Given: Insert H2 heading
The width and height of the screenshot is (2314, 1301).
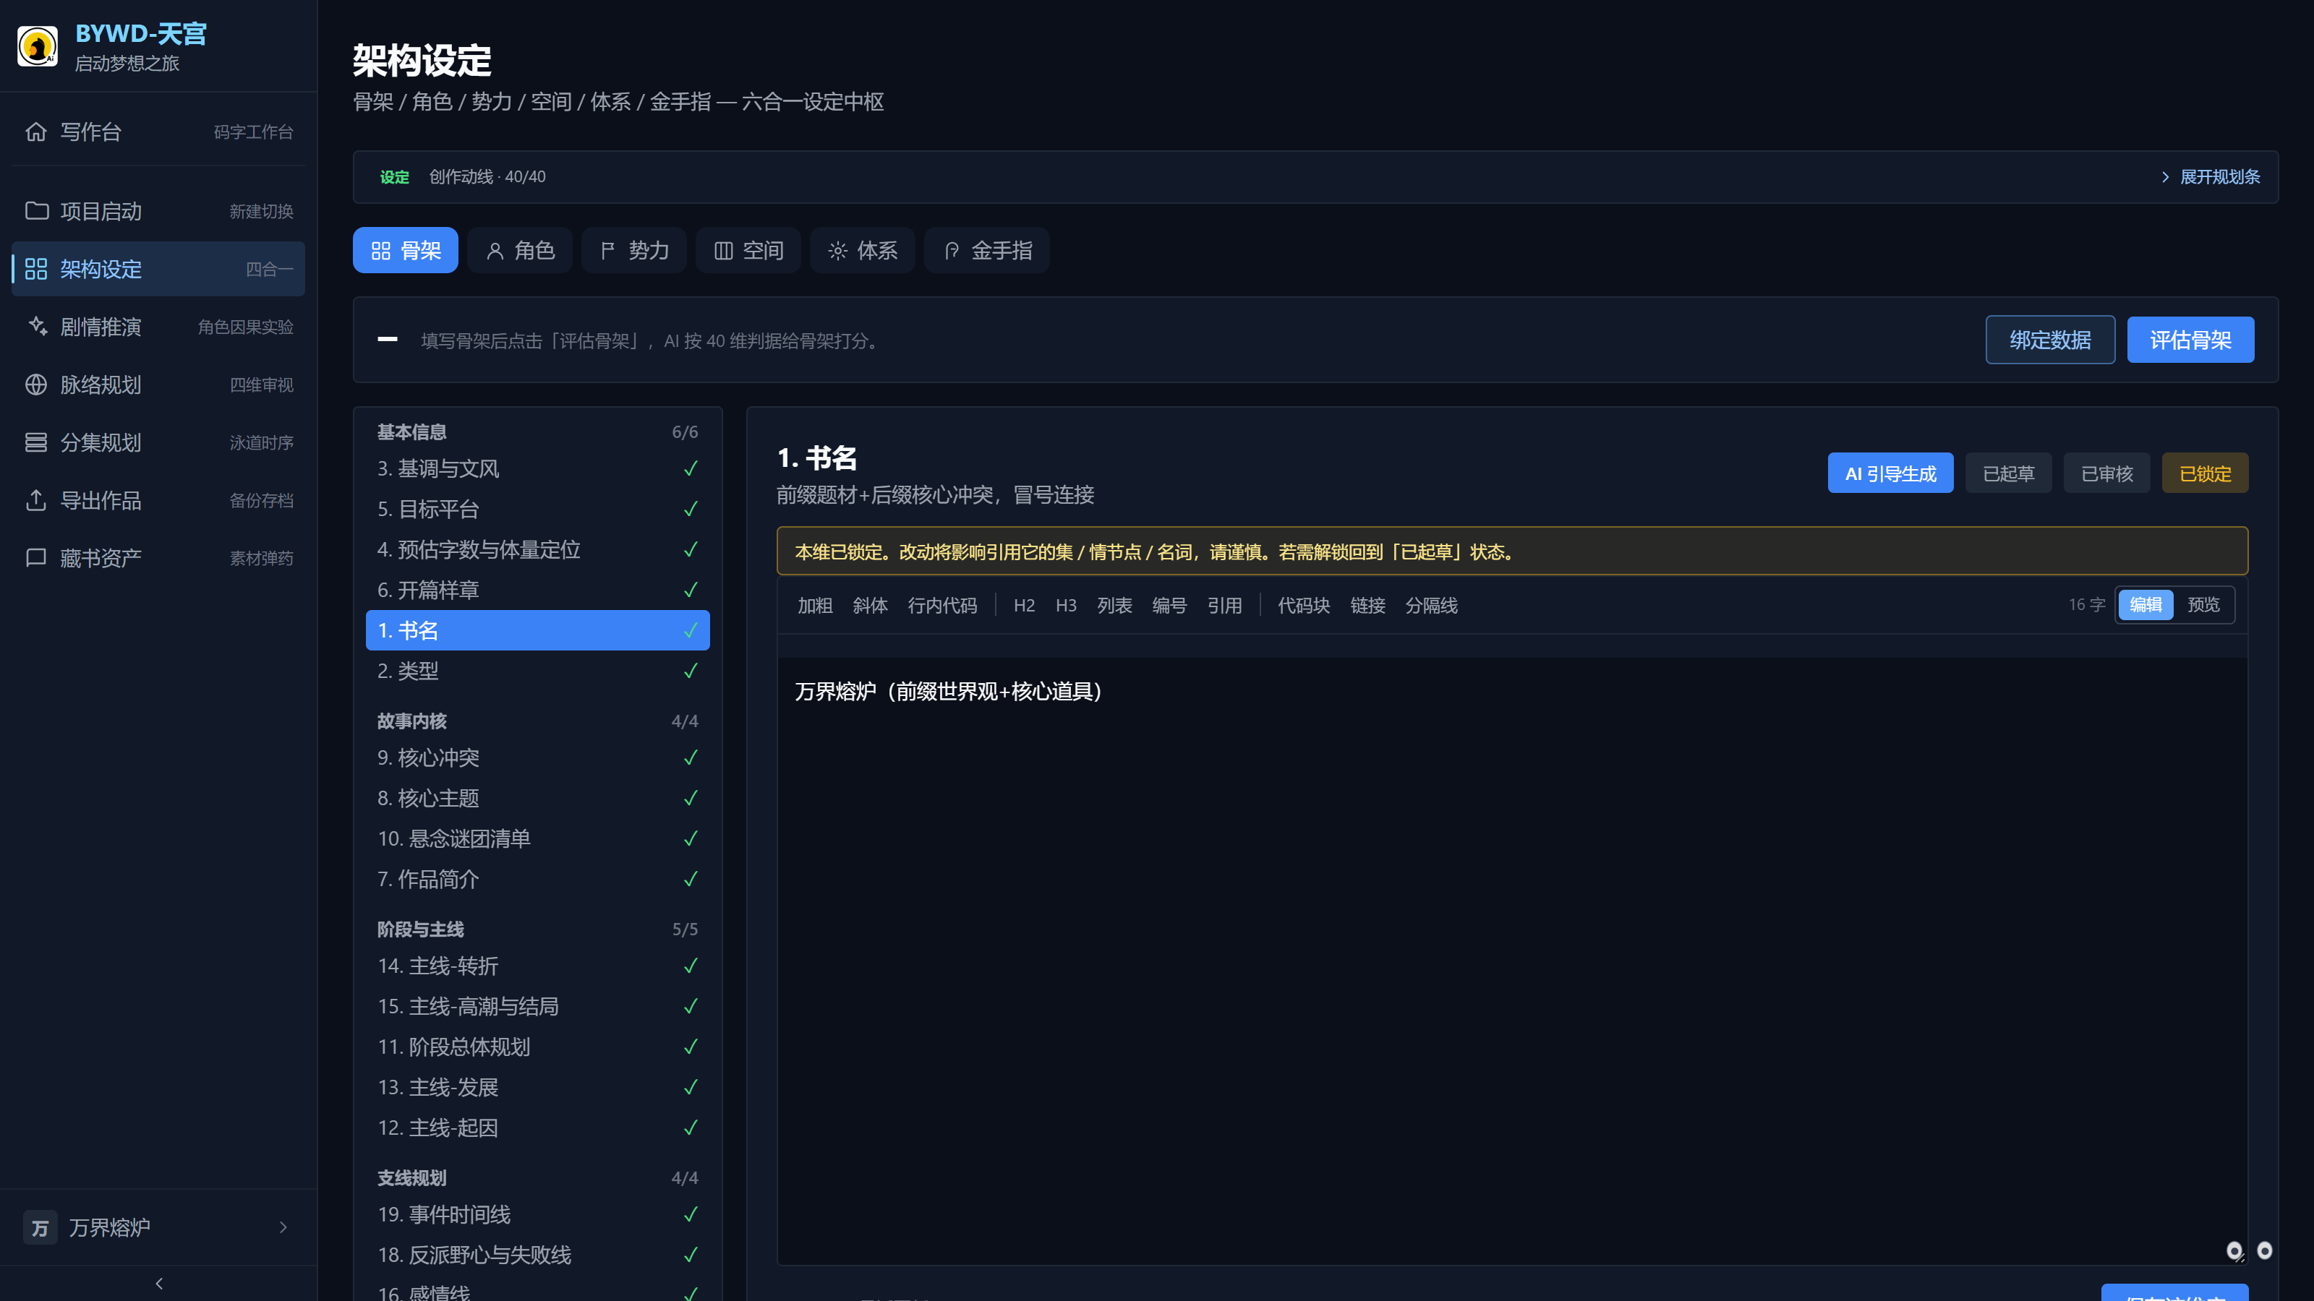Looking at the screenshot, I should pyautogui.click(x=1024, y=606).
